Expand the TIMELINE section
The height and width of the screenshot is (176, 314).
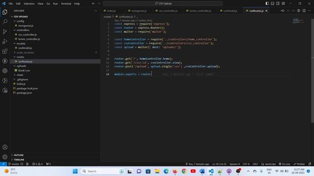[55, 160]
